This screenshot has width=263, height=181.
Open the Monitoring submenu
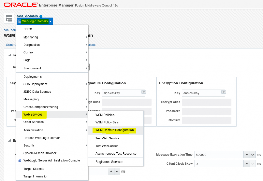tap(52, 37)
